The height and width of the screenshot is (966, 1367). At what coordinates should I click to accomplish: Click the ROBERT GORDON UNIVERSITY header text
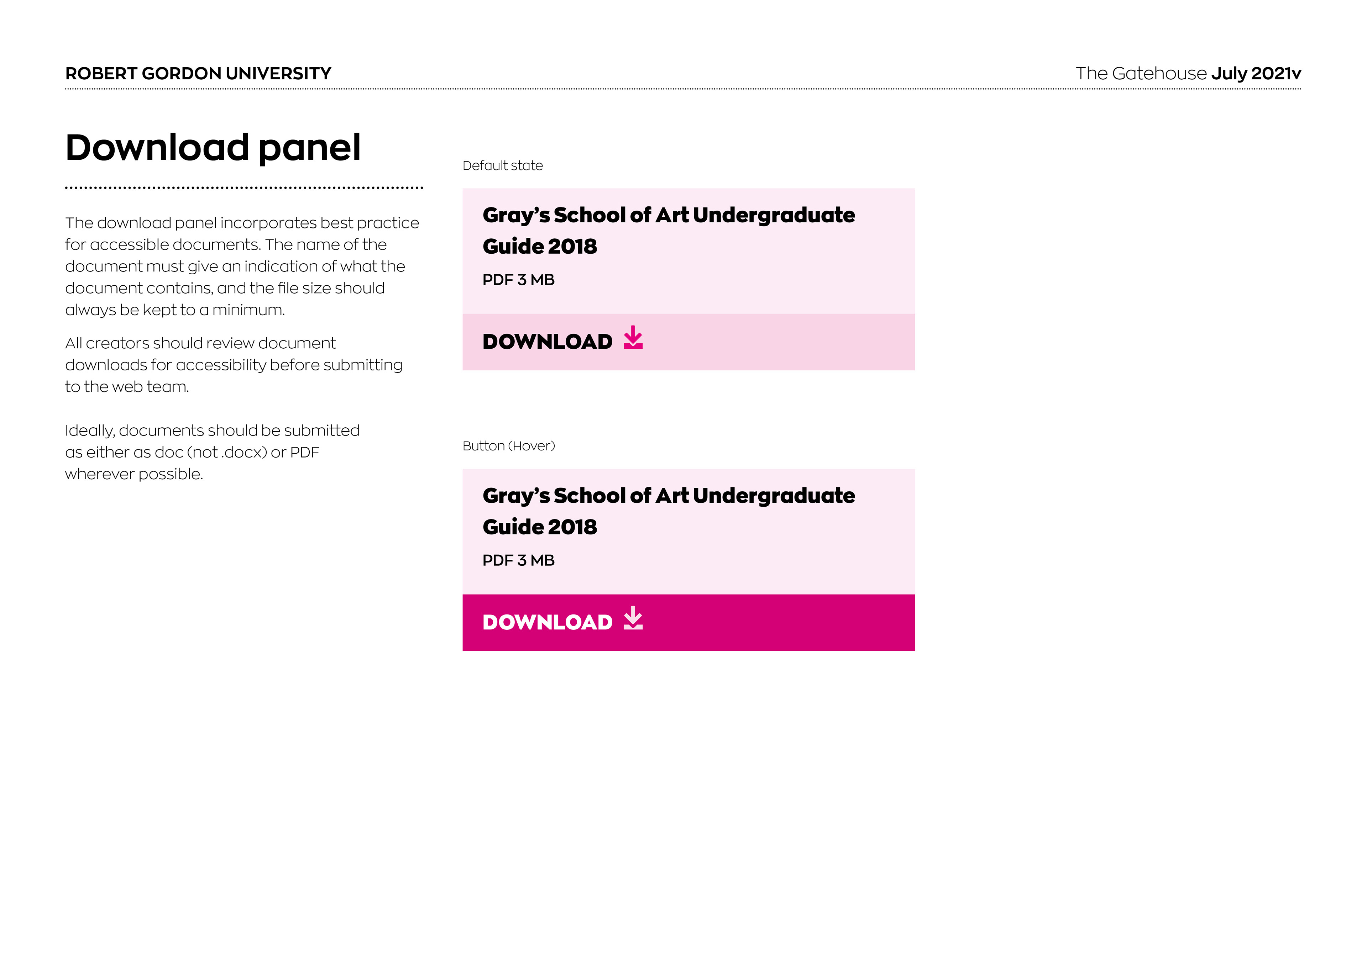(198, 74)
